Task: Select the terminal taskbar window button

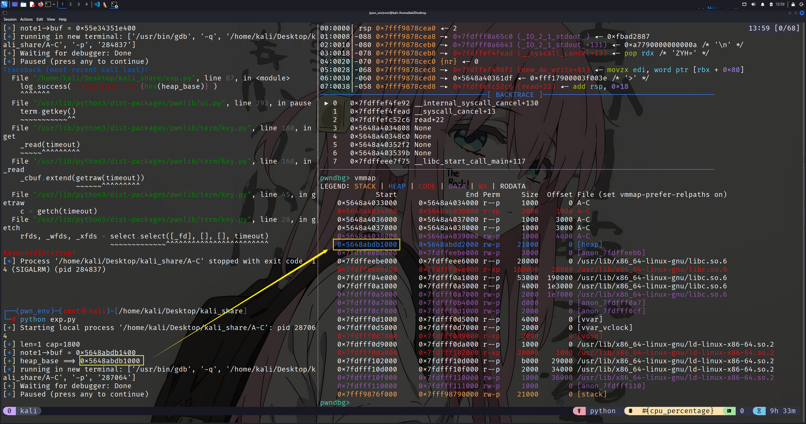Action: (x=114, y=4)
